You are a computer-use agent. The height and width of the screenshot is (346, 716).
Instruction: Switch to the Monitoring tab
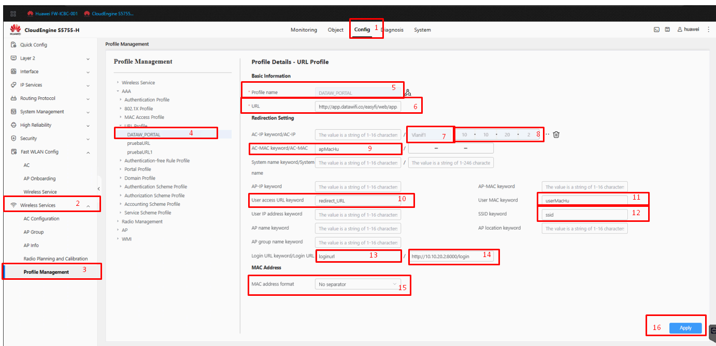coord(304,30)
